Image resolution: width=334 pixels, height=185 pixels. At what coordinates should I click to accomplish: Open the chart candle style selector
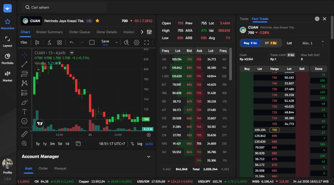click(x=37, y=42)
